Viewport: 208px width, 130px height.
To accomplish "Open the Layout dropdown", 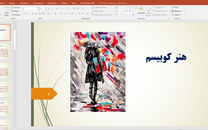I will 16,7.
